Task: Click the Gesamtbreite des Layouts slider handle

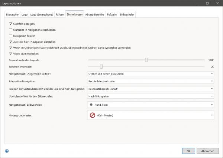Action: [146, 60]
